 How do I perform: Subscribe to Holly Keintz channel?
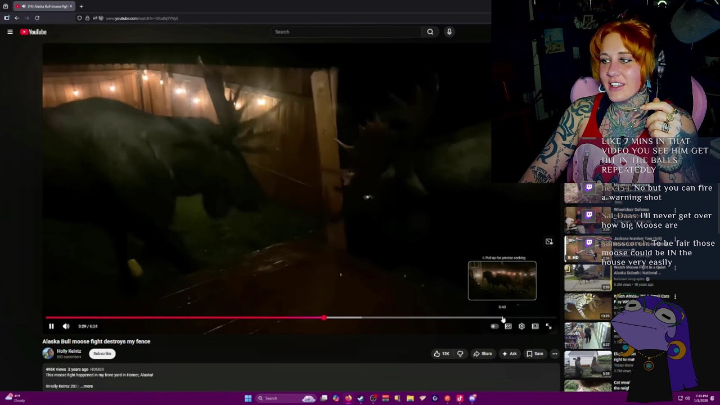102,354
